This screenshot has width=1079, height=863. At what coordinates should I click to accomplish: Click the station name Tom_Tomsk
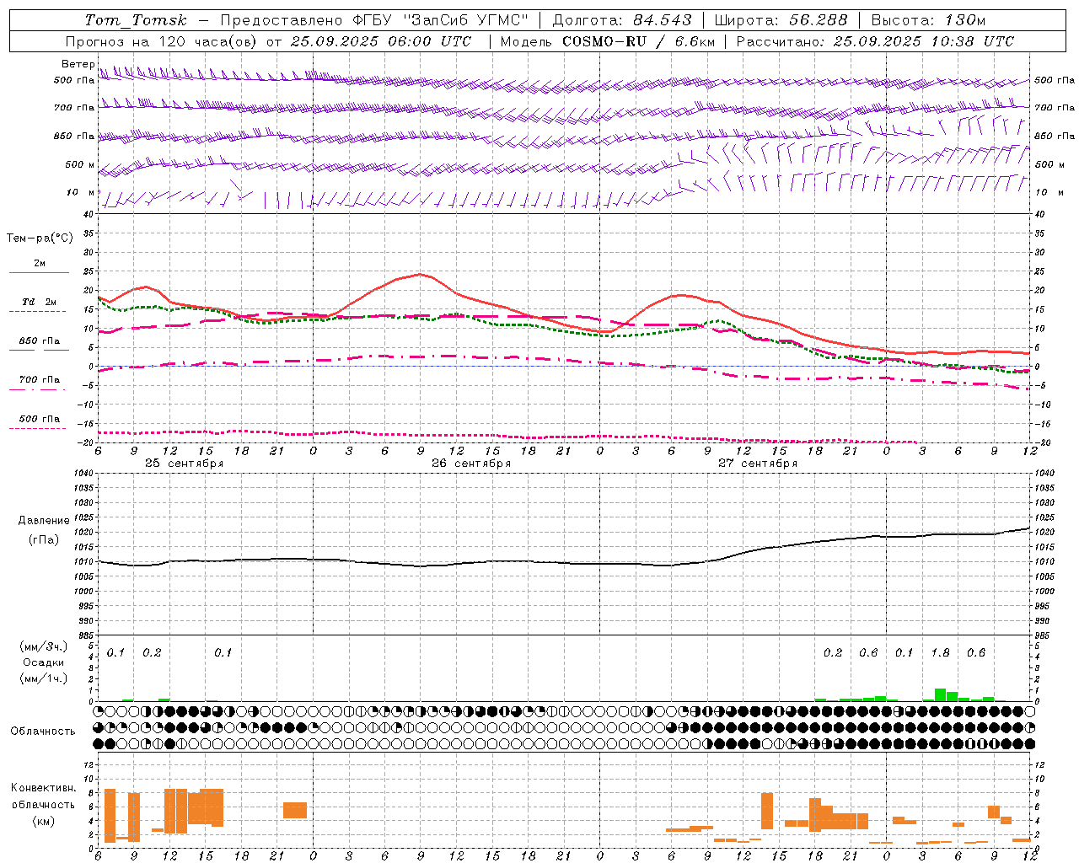pyautogui.click(x=136, y=20)
